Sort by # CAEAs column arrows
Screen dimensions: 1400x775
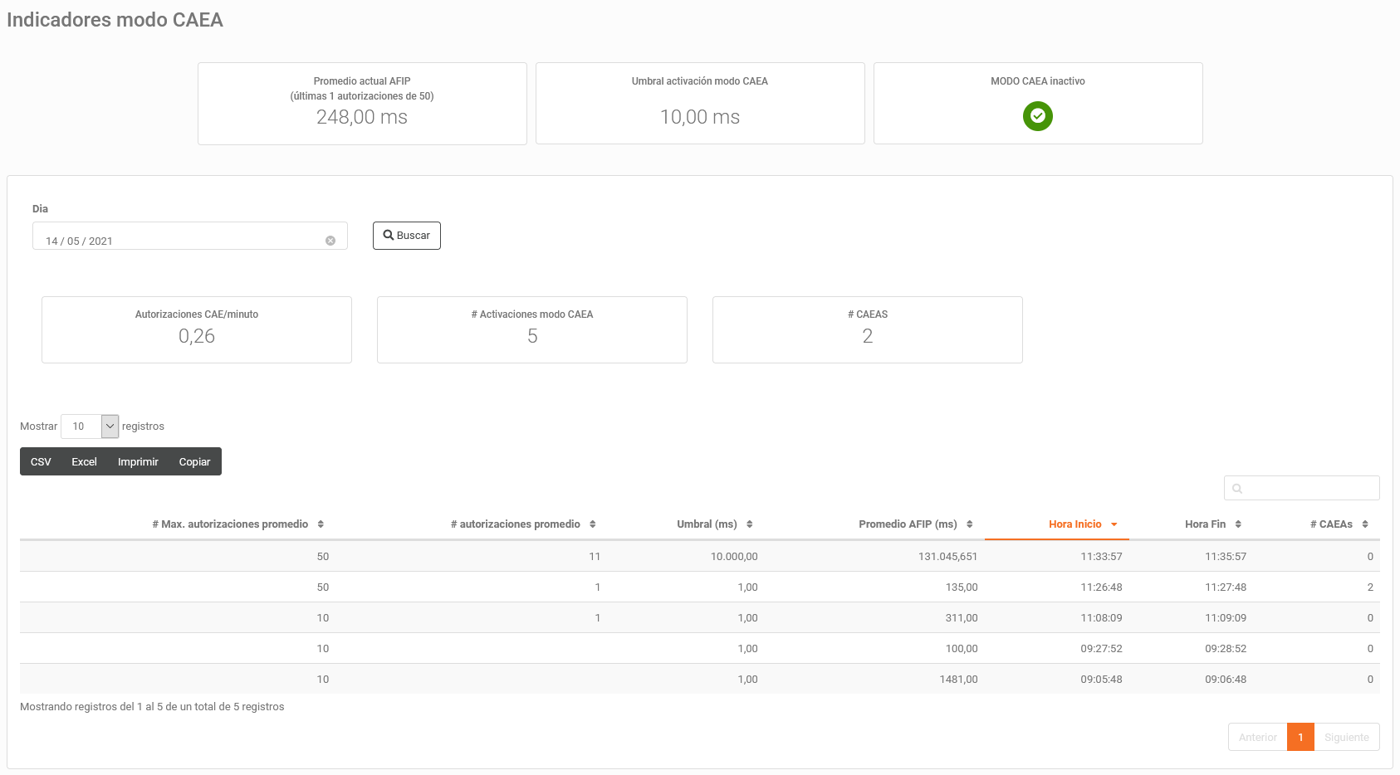point(1365,524)
